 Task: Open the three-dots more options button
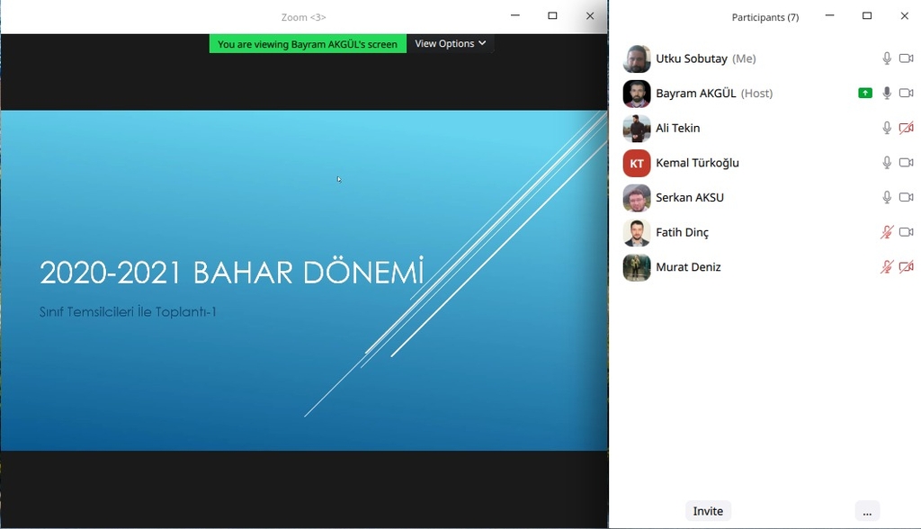pos(867,511)
